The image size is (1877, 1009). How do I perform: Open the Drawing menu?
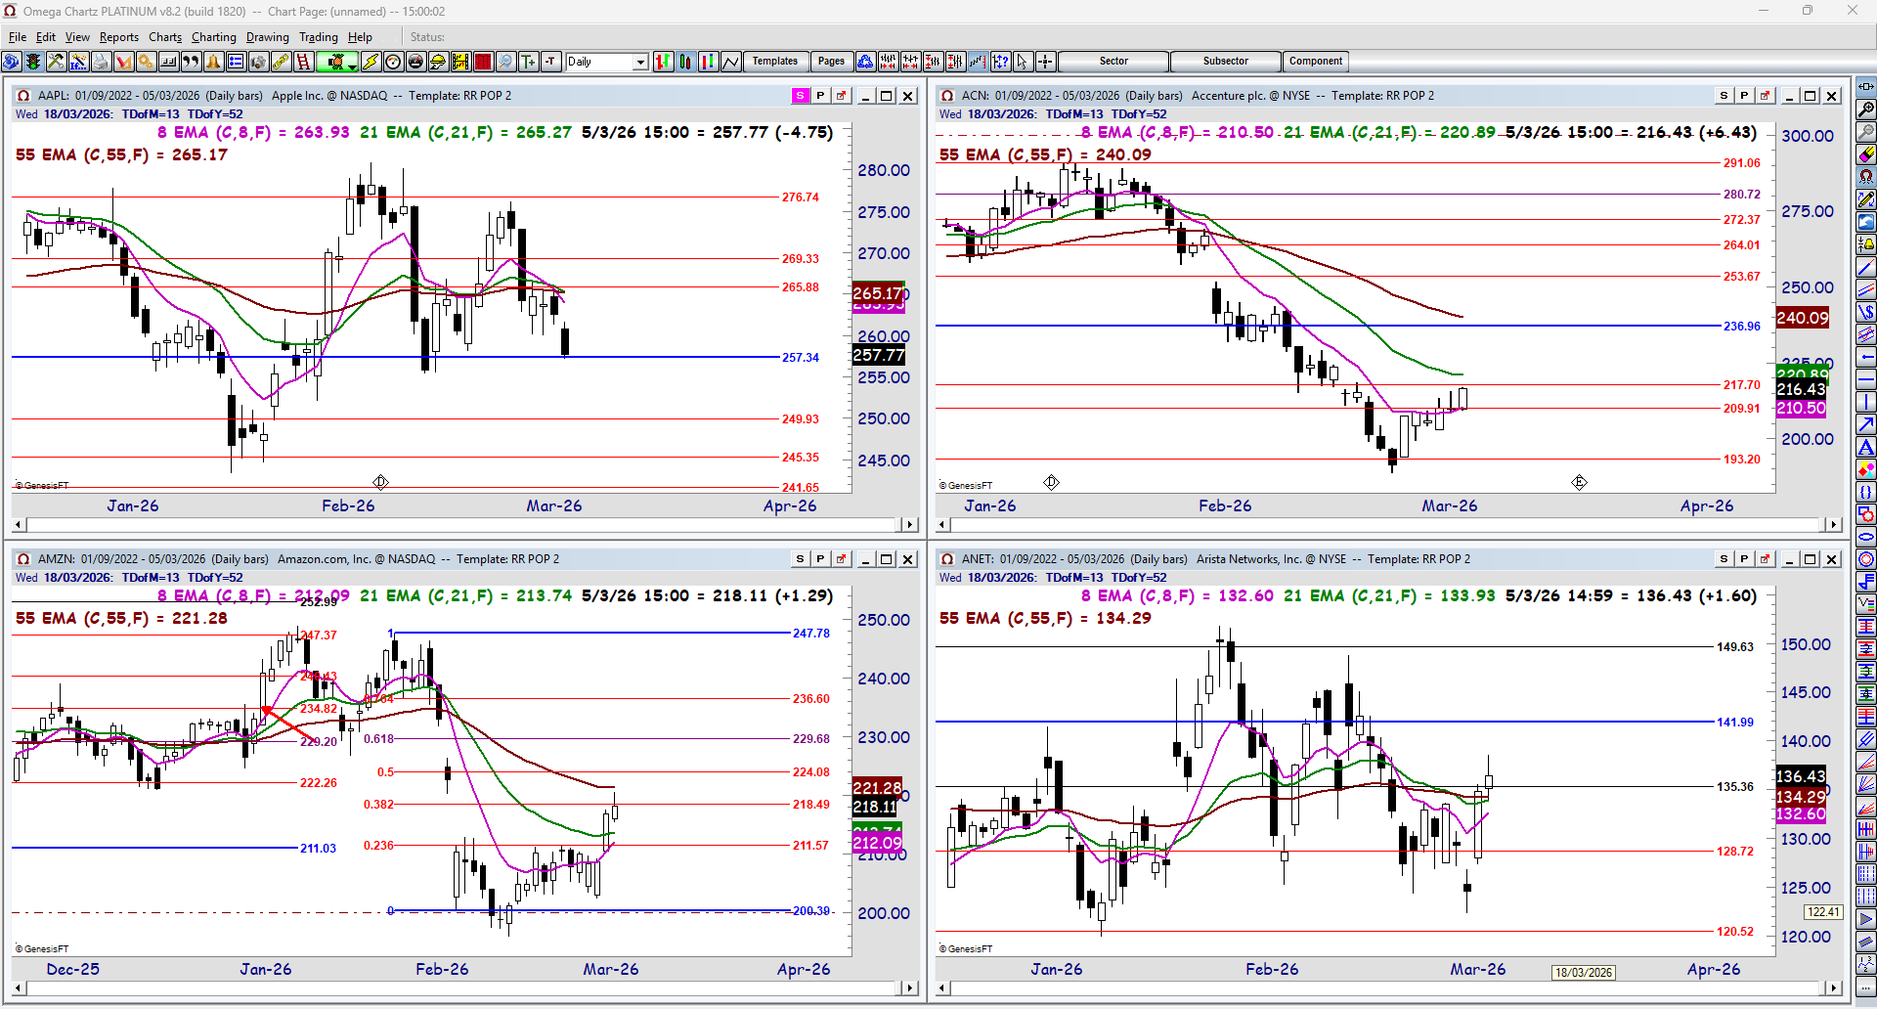click(x=268, y=37)
